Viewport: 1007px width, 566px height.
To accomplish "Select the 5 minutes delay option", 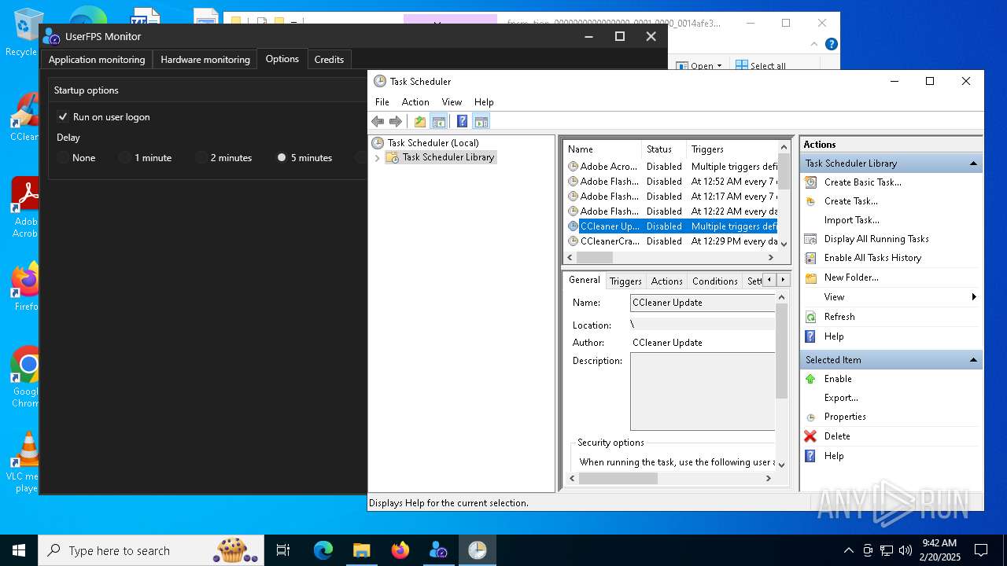I will [282, 157].
